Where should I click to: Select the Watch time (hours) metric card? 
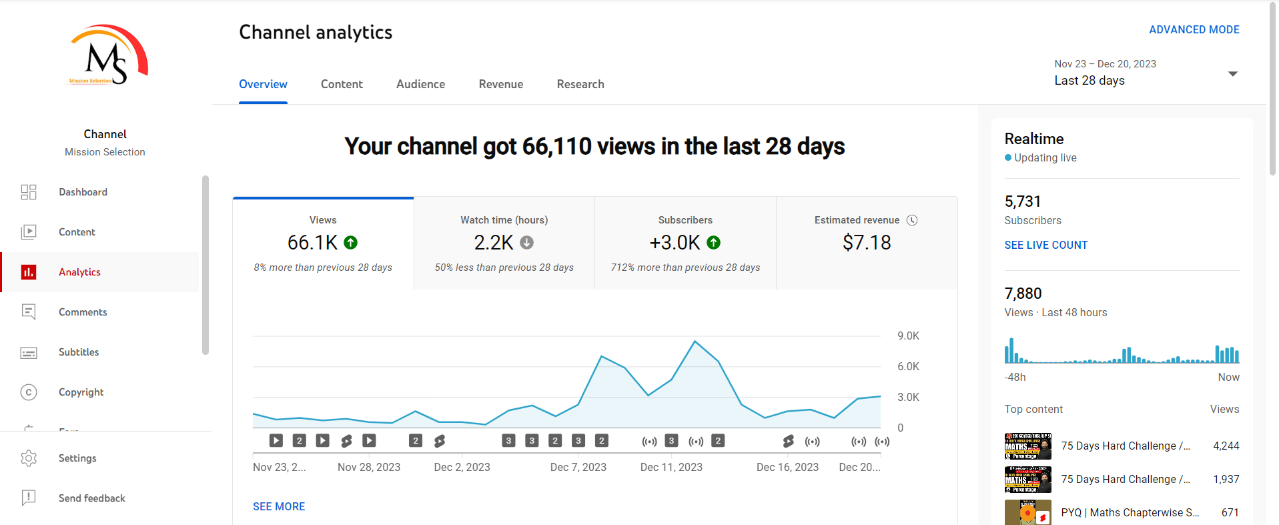(x=504, y=243)
